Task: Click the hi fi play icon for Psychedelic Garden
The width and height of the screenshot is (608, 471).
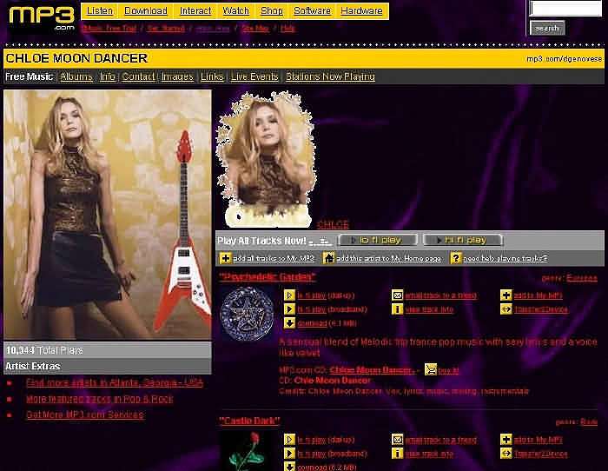Action: [x=289, y=309]
